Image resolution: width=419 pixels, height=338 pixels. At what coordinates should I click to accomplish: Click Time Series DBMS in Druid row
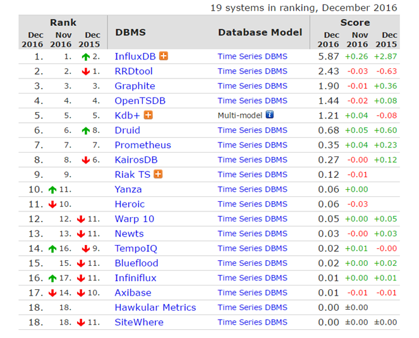click(x=253, y=130)
